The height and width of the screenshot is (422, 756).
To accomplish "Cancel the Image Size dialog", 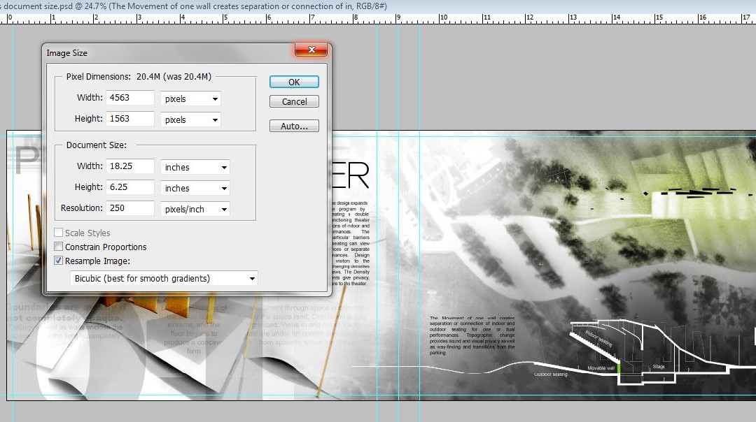I will (294, 101).
